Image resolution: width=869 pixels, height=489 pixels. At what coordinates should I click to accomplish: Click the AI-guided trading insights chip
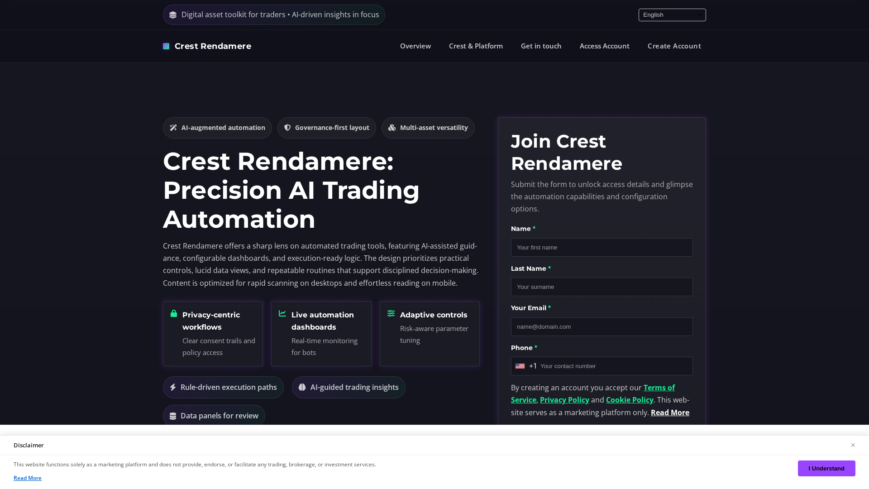pos(349,387)
